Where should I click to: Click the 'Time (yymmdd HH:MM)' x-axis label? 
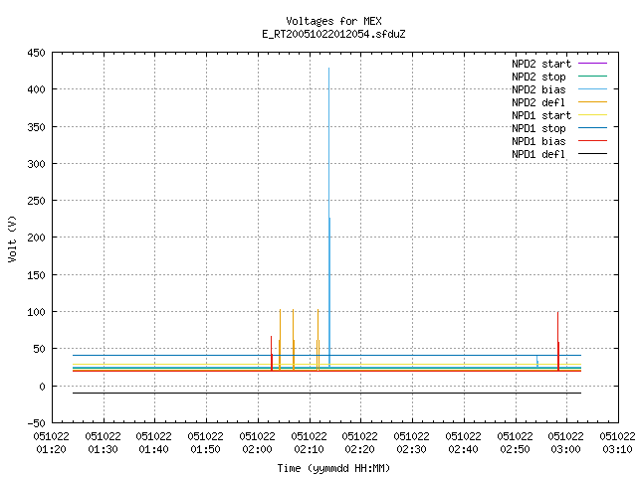[333, 468]
